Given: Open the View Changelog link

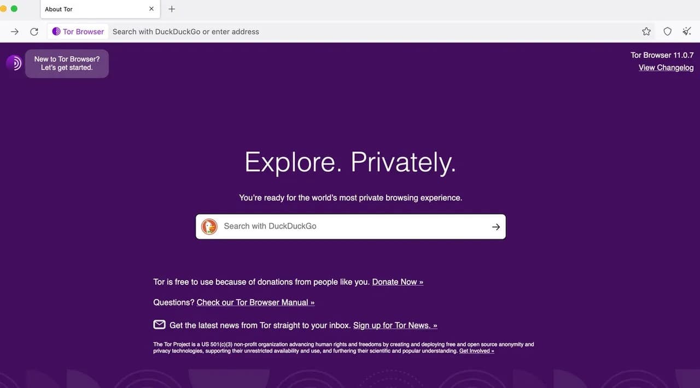Looking at the screenshot, I should click(x=666, y=68).
